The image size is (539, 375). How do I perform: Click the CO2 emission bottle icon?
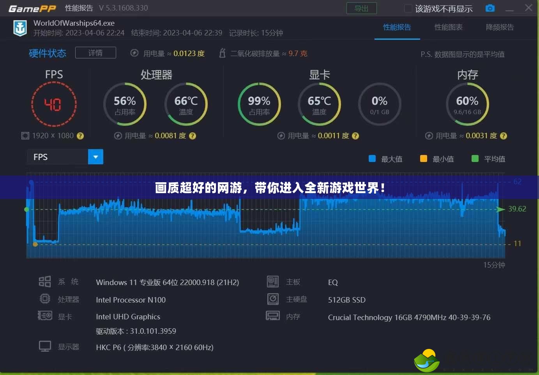(222, 53)
